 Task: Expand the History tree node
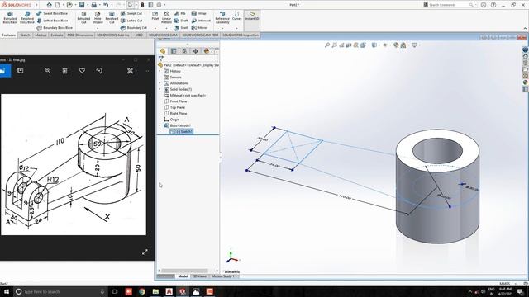[160, 71]
